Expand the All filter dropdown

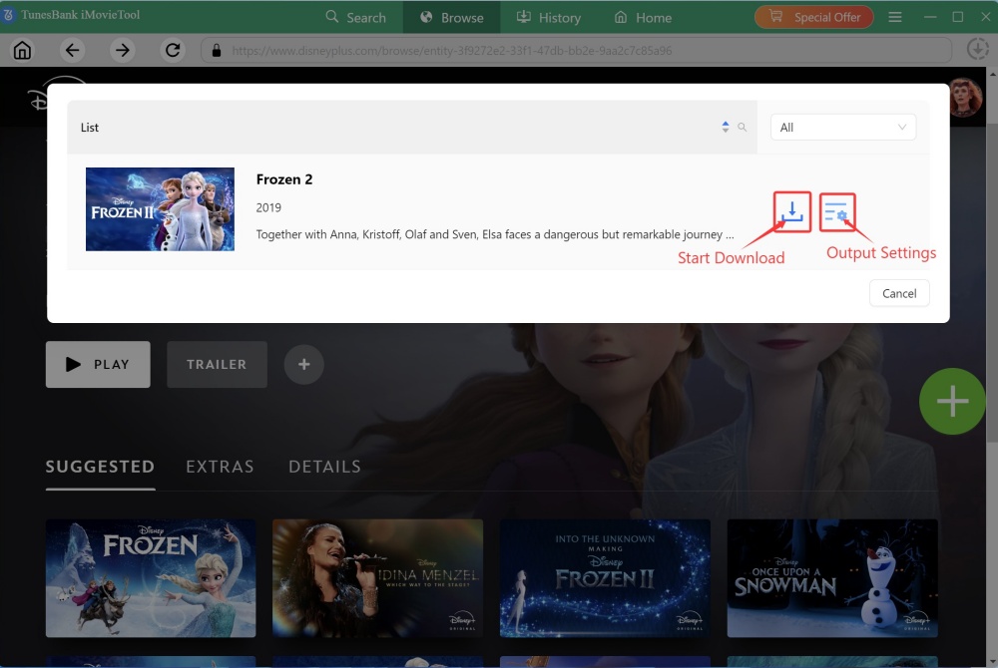click(843, 128)
